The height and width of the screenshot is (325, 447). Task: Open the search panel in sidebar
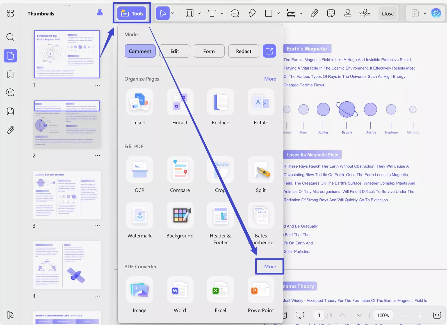(10, 37)
